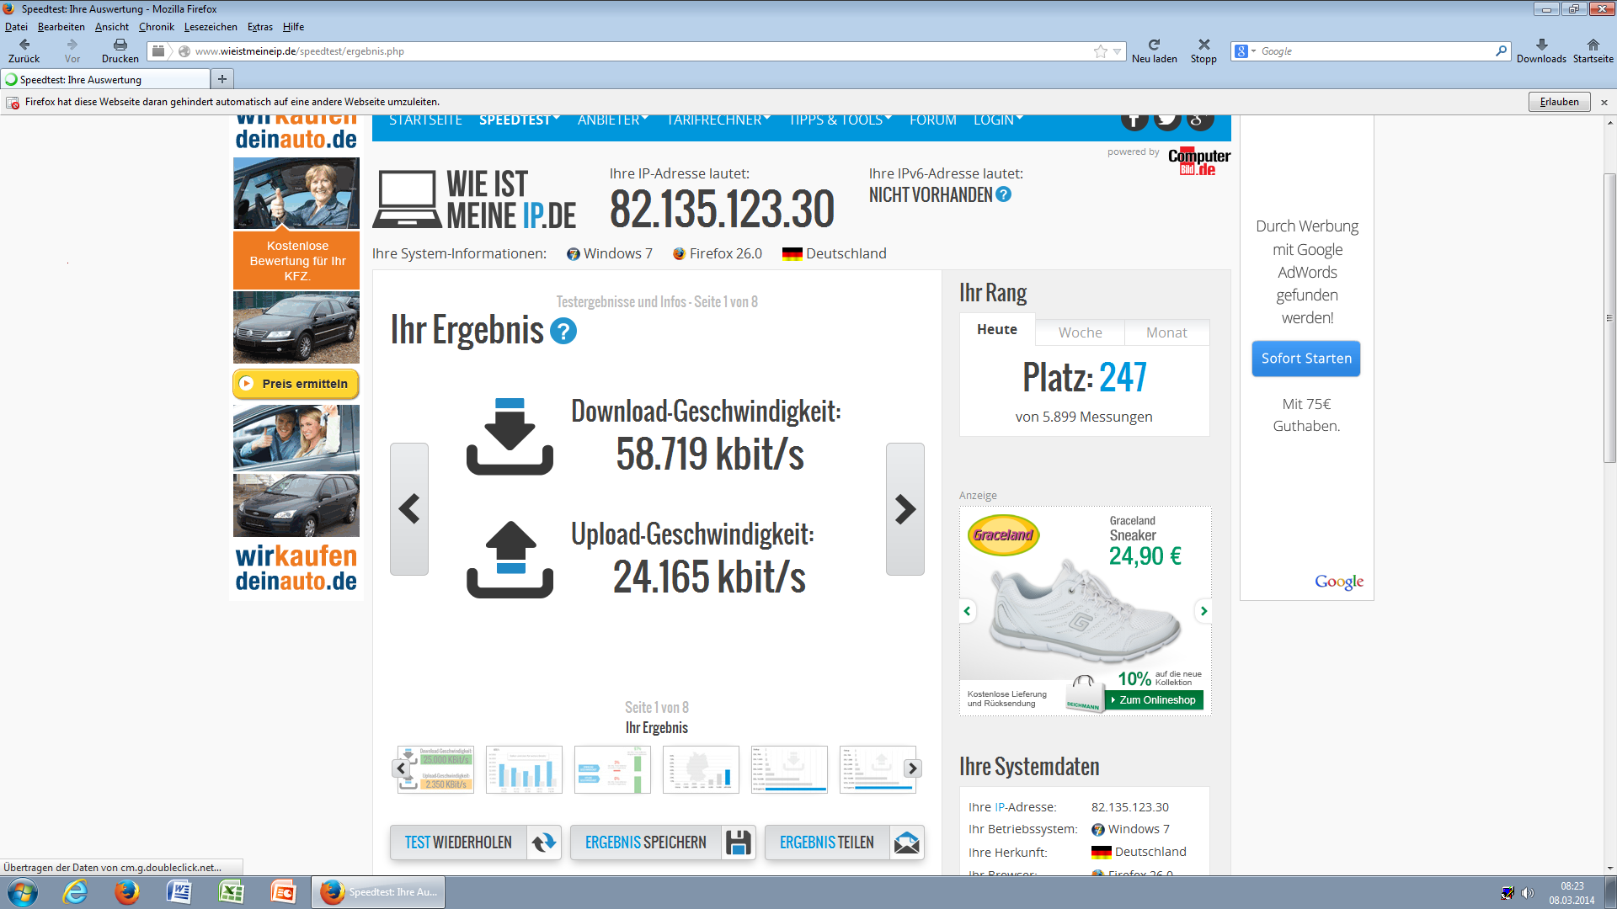Launch Internet Explorer from taskbar

click(x=75, y=892)
